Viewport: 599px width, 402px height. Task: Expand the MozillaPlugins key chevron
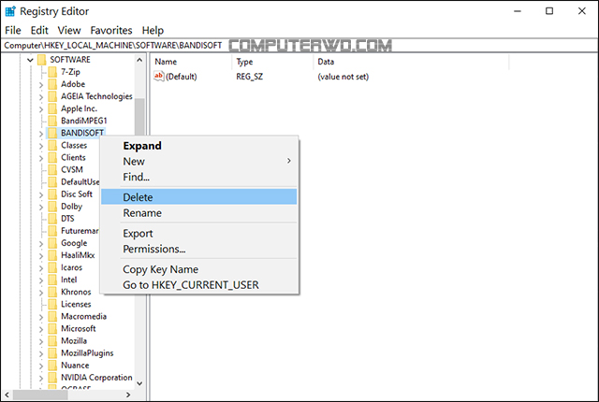[x=41, y=353]
